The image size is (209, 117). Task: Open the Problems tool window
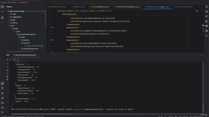click(2, 108)
